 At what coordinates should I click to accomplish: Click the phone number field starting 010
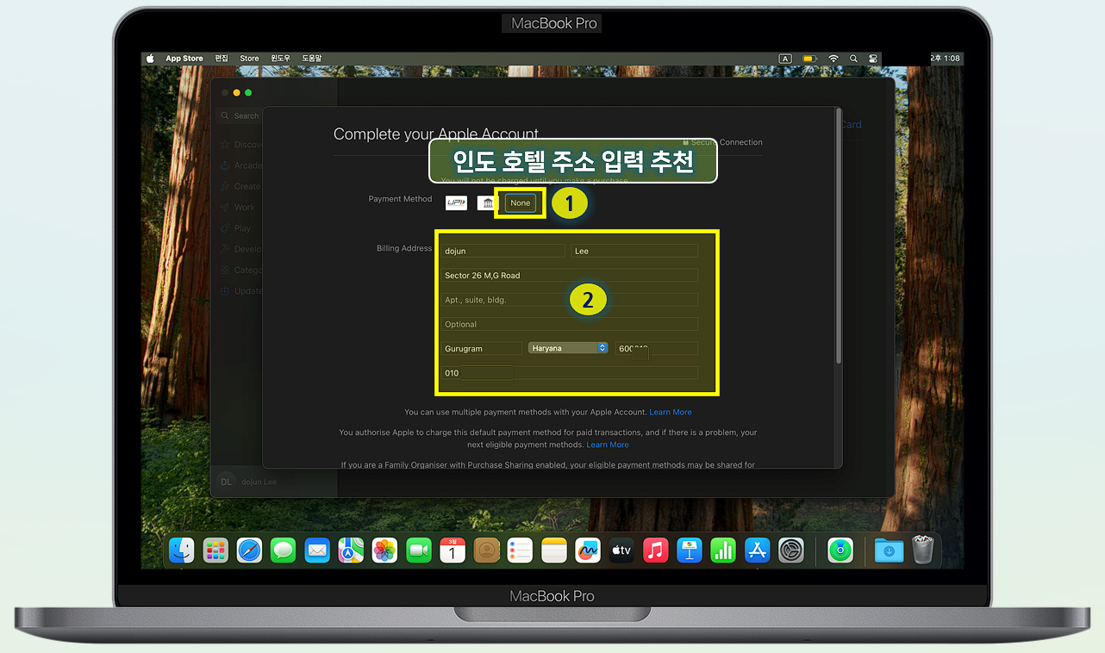570,373
